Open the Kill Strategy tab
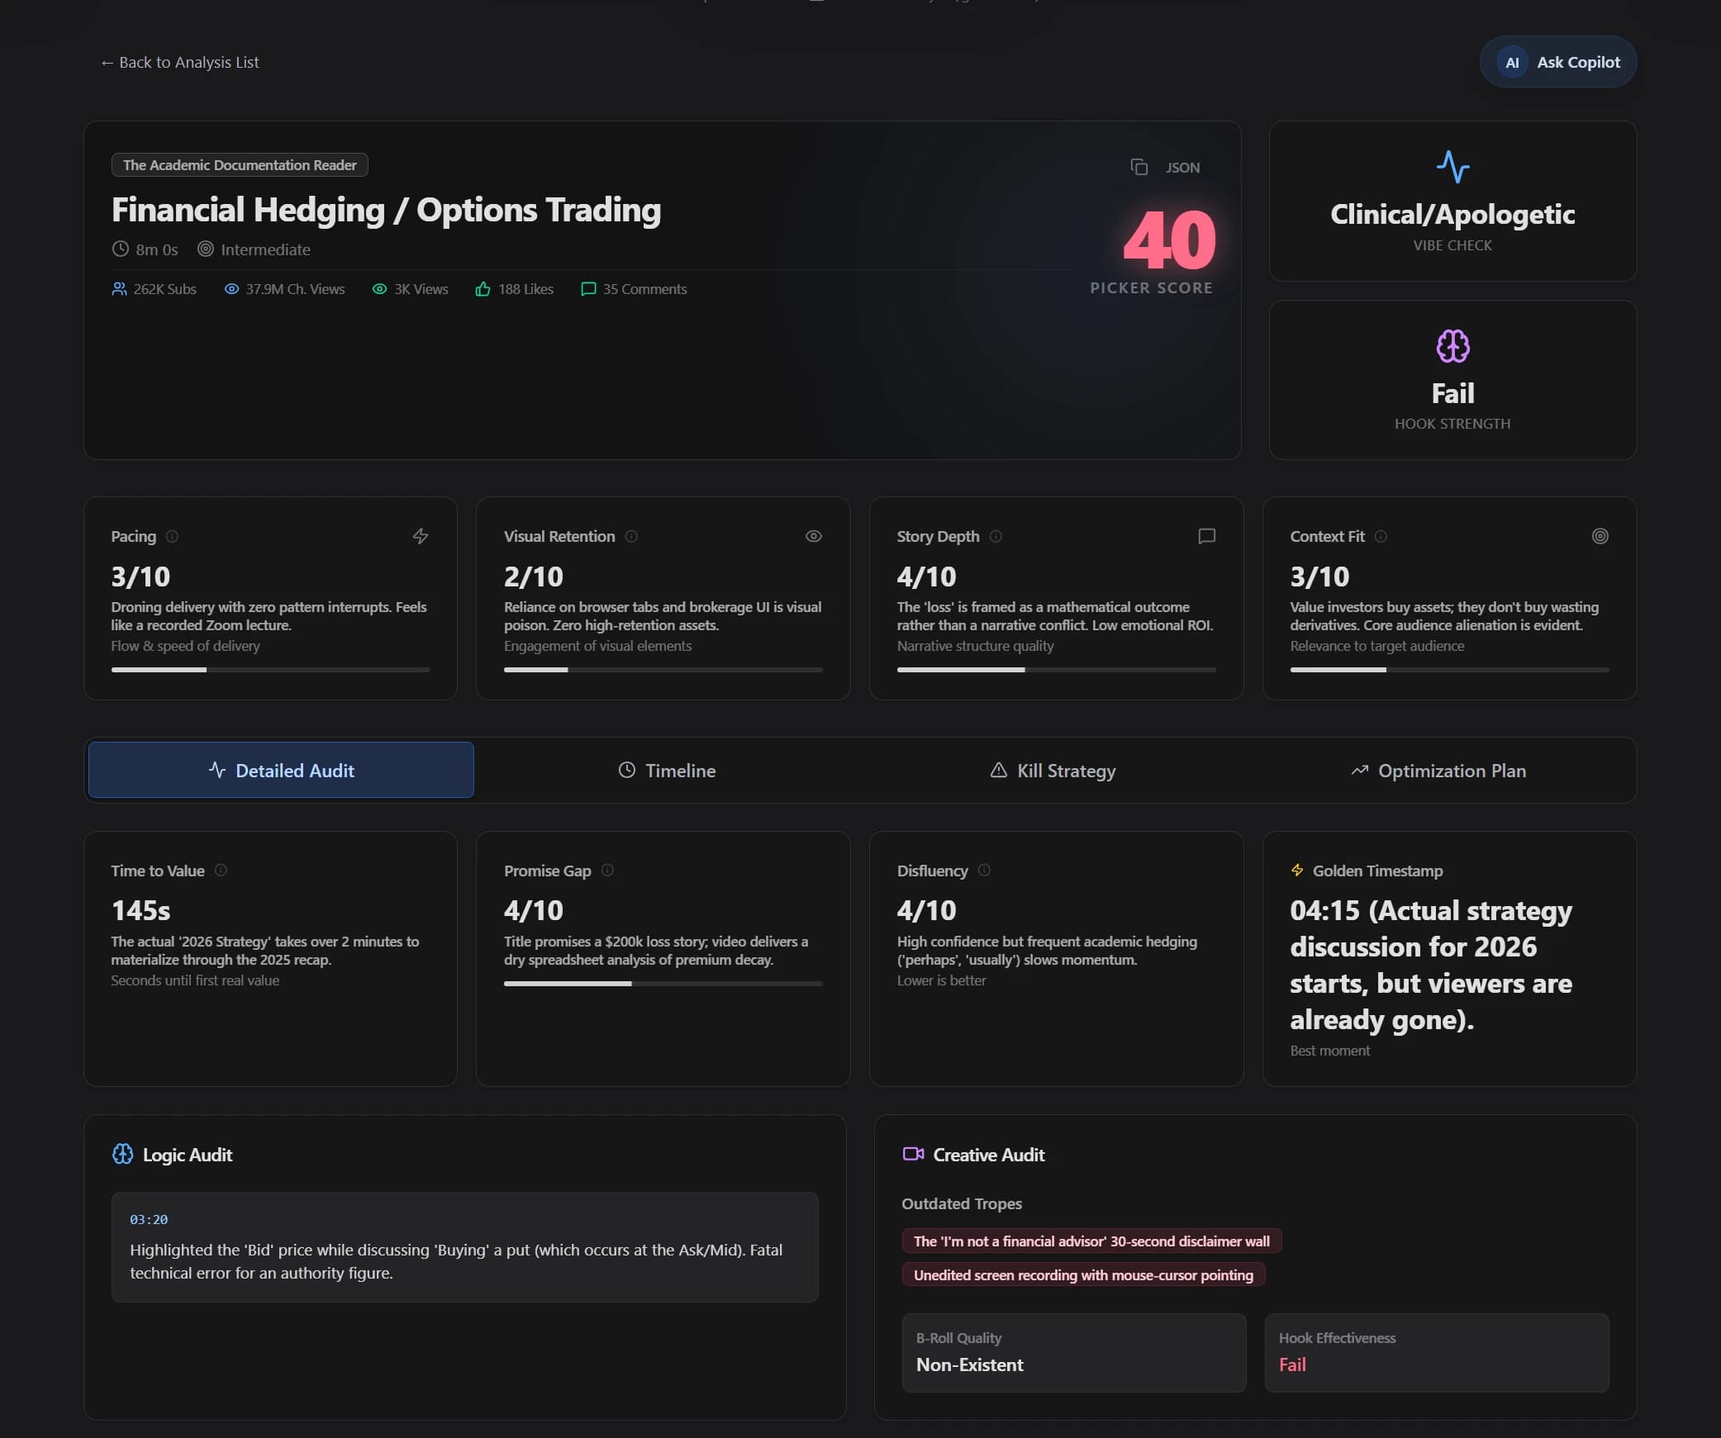The width and height of the screenshot is (1721, 1438). coord(1052,770)
